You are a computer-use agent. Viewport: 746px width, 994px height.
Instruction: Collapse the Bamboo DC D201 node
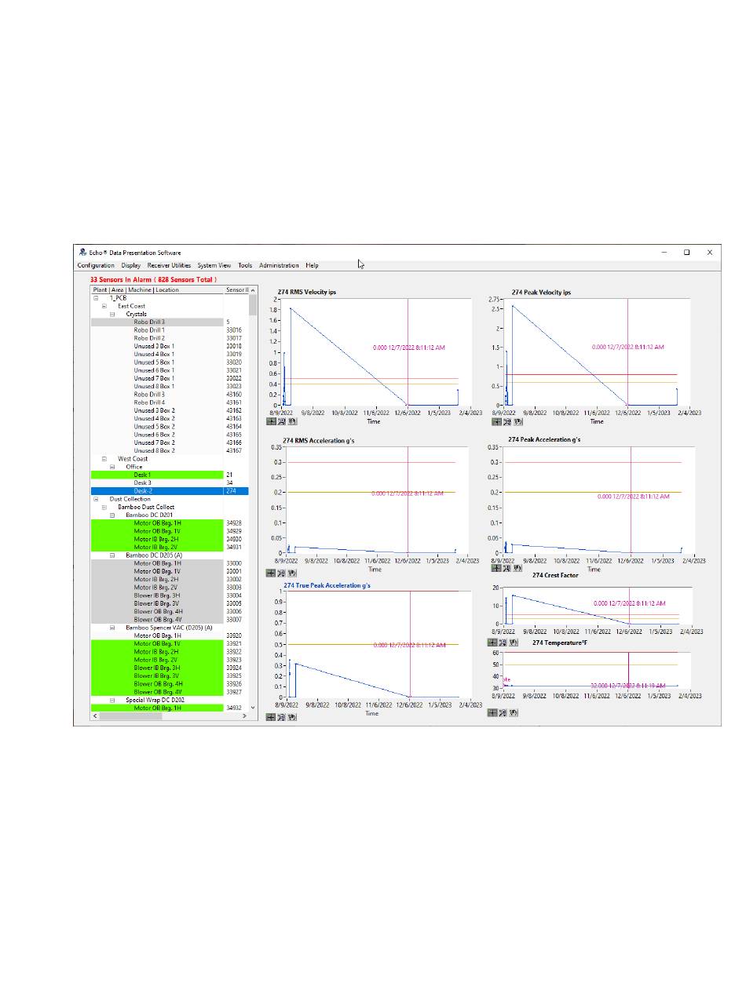click(x=112, y=515)
